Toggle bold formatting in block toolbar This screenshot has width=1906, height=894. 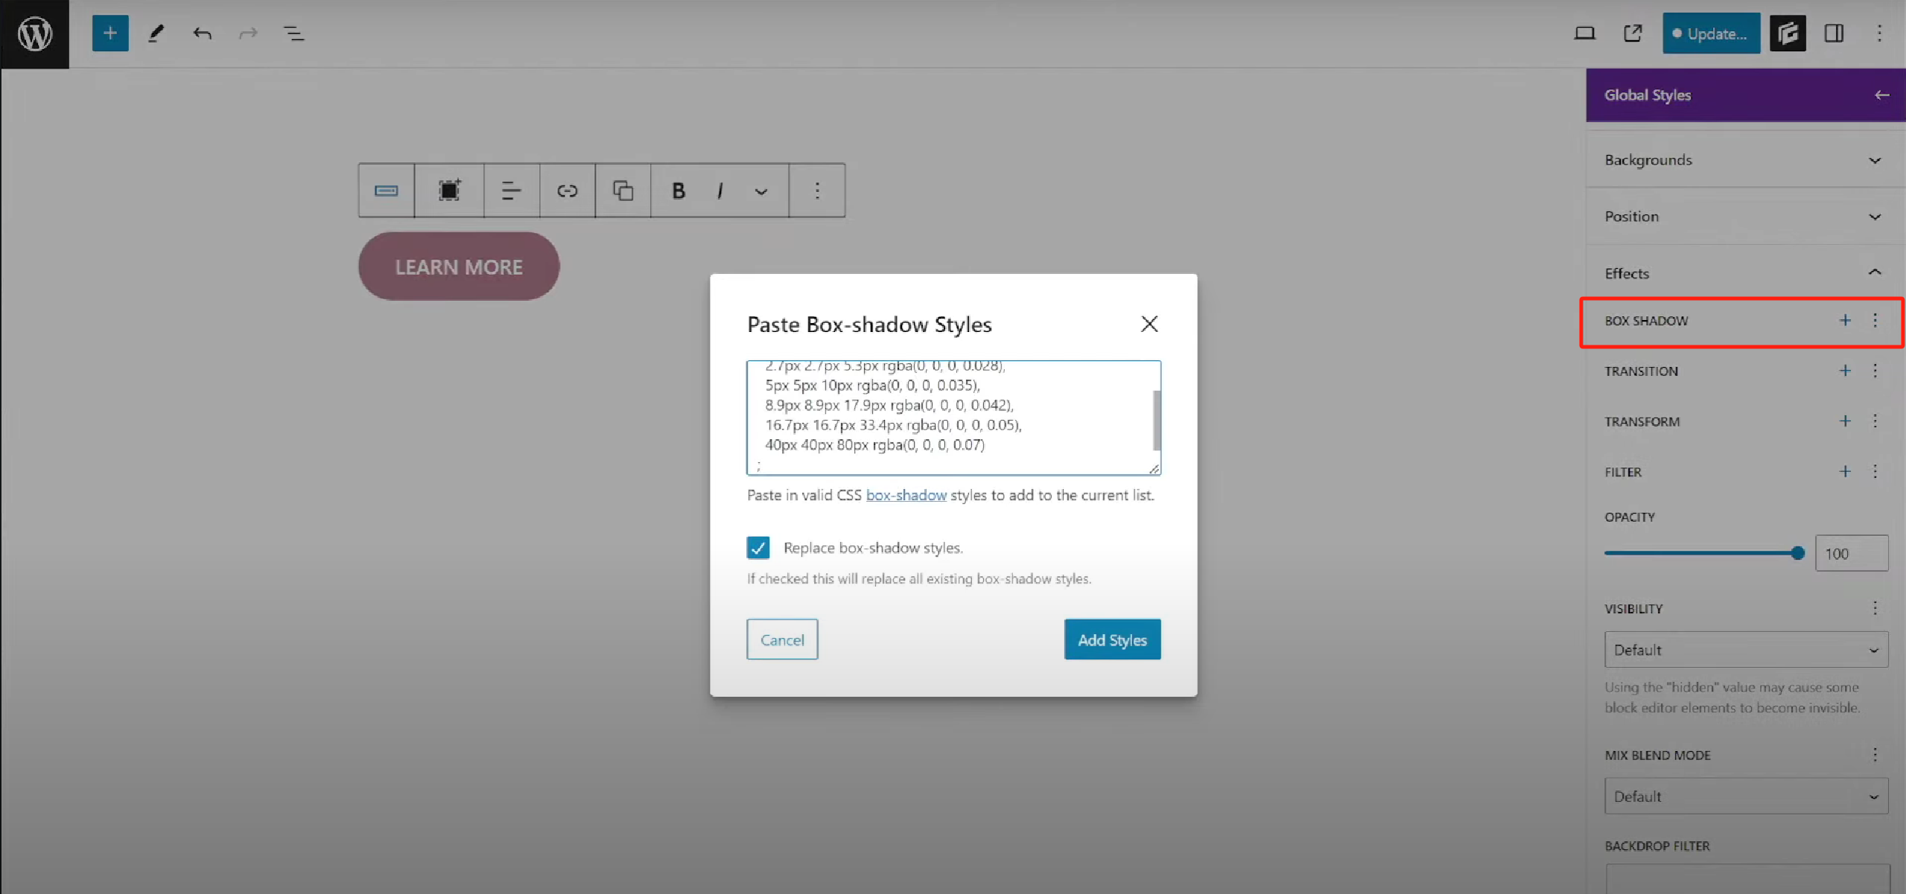[x=678, y=191]
